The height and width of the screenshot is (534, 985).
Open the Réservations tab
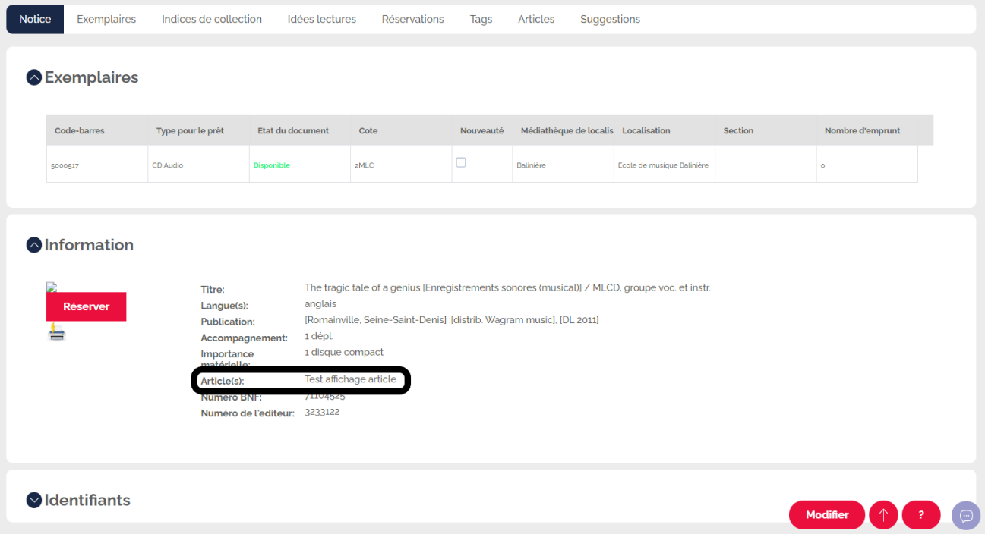point(412,19)
